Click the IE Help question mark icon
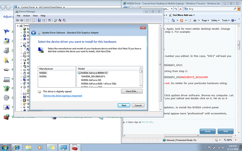Image resolution: width=242 pixels, height=151 pixels. pos(233,20)
